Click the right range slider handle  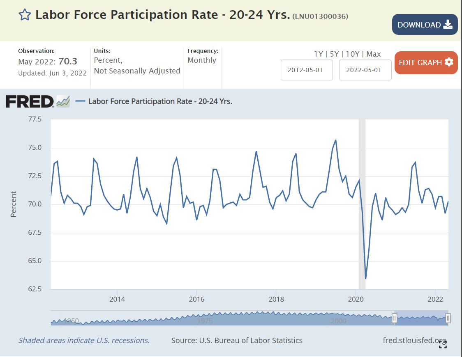click(448, 318)
